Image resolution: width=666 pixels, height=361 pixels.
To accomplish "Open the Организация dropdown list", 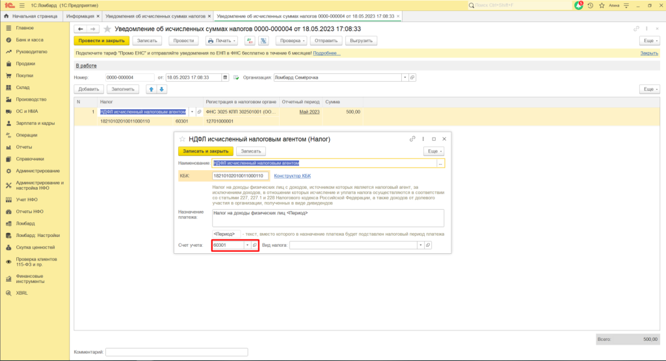I will (405, 77).
